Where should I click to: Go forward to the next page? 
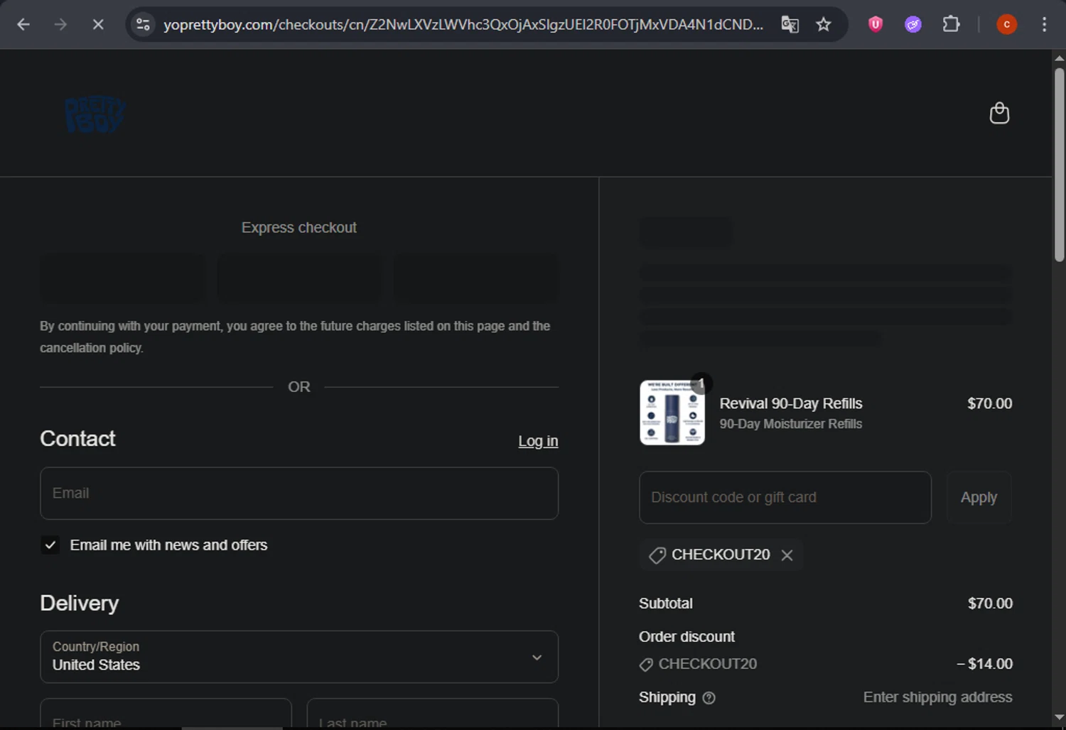pos(60,25)
